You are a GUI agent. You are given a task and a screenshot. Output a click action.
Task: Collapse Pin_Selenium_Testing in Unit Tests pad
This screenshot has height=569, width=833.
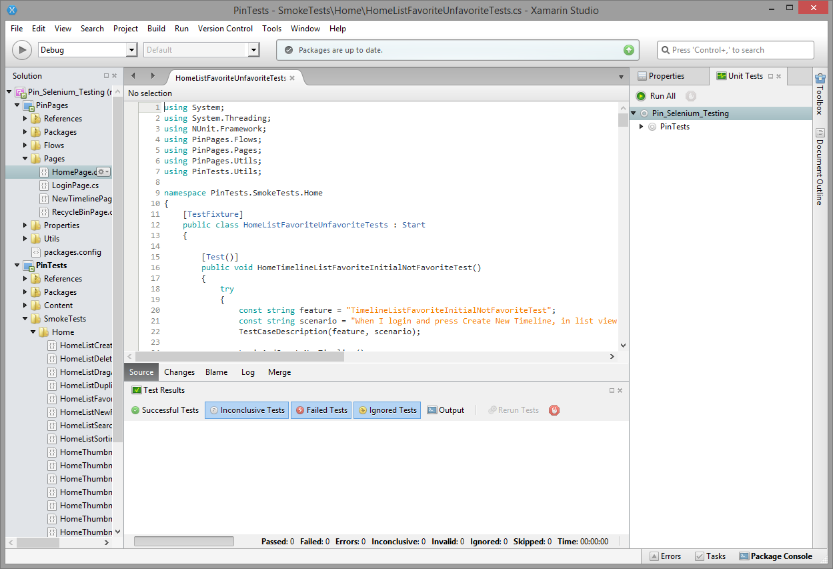(634, 113)
